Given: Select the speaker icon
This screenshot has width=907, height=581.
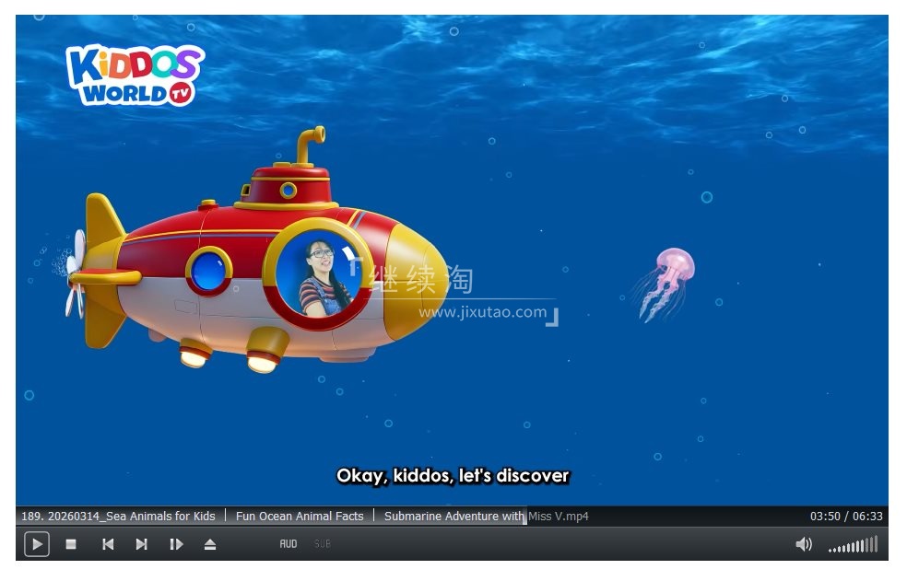Looking at the screenshot, I should click(x=804, y=544).
